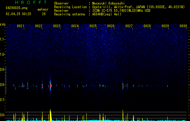Click the strong echo just before 0027
The width and height of the screenshot is (190, 121).
tap(123, 86)
